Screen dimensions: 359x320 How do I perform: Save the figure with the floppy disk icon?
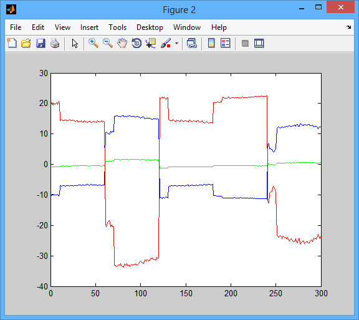click(x=41, y=43)
